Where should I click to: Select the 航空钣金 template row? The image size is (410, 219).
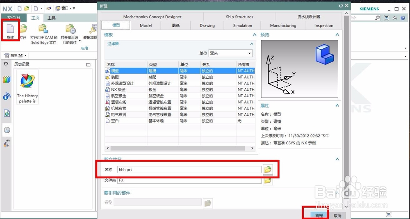click(x=180, y=96)
